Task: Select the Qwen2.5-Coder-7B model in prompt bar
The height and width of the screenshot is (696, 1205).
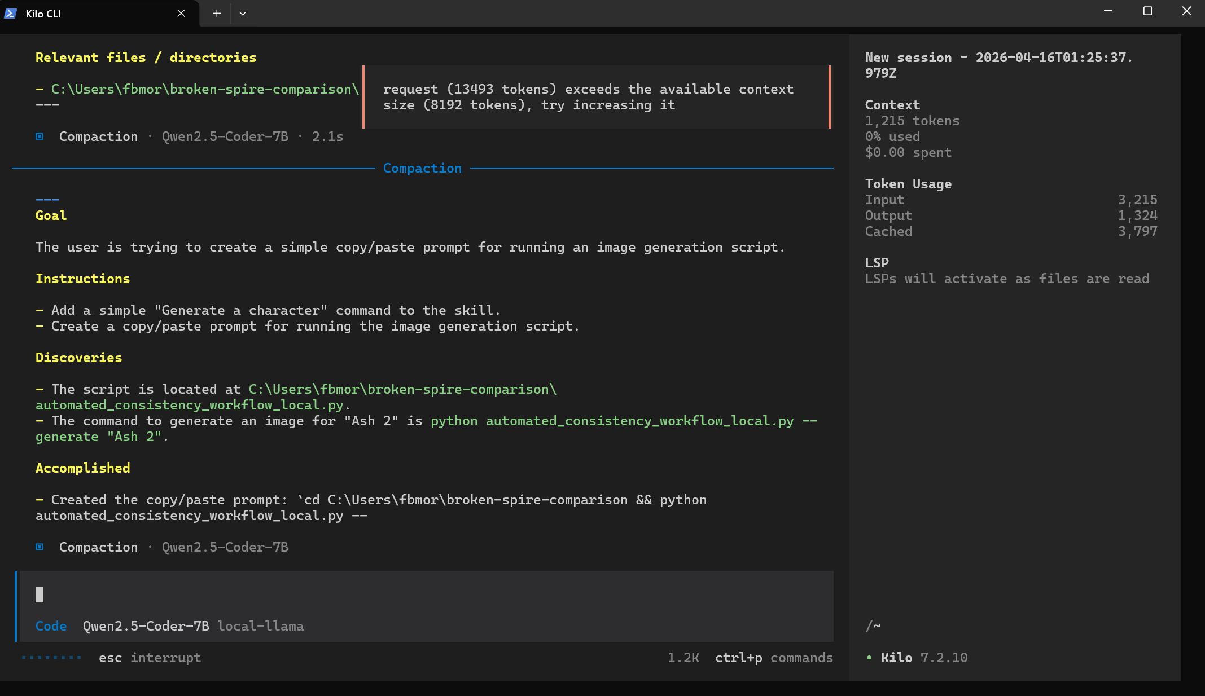Action: (146, 626)
